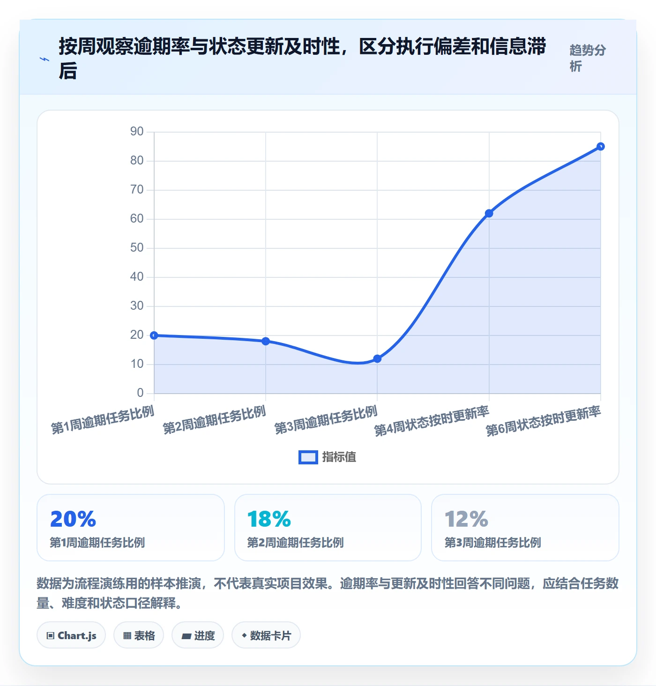Click the y-axis value 90
Screen dimensions: 656x686
click(137, 132)
